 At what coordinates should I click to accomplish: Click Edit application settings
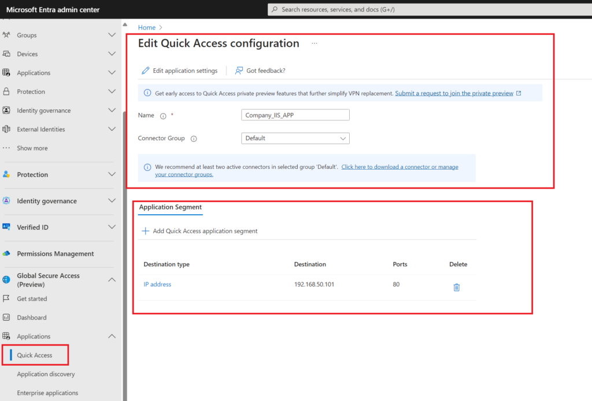point(180,71)
